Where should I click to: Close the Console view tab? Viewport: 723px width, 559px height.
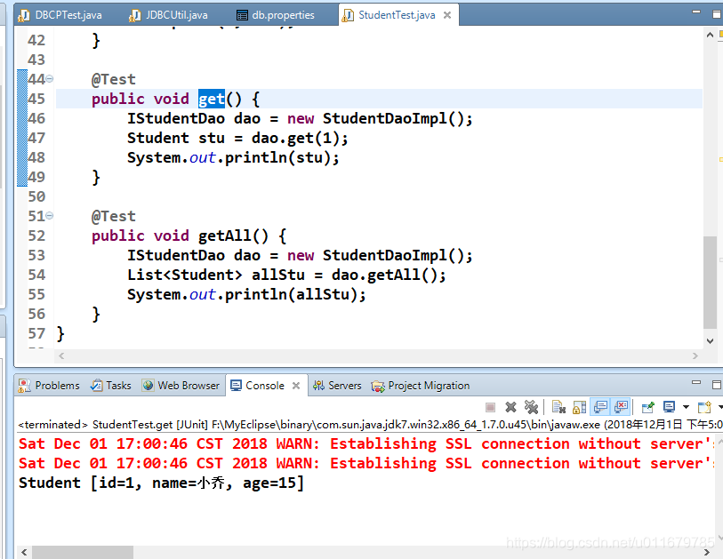pyautogui.click(x=296, y=386)
